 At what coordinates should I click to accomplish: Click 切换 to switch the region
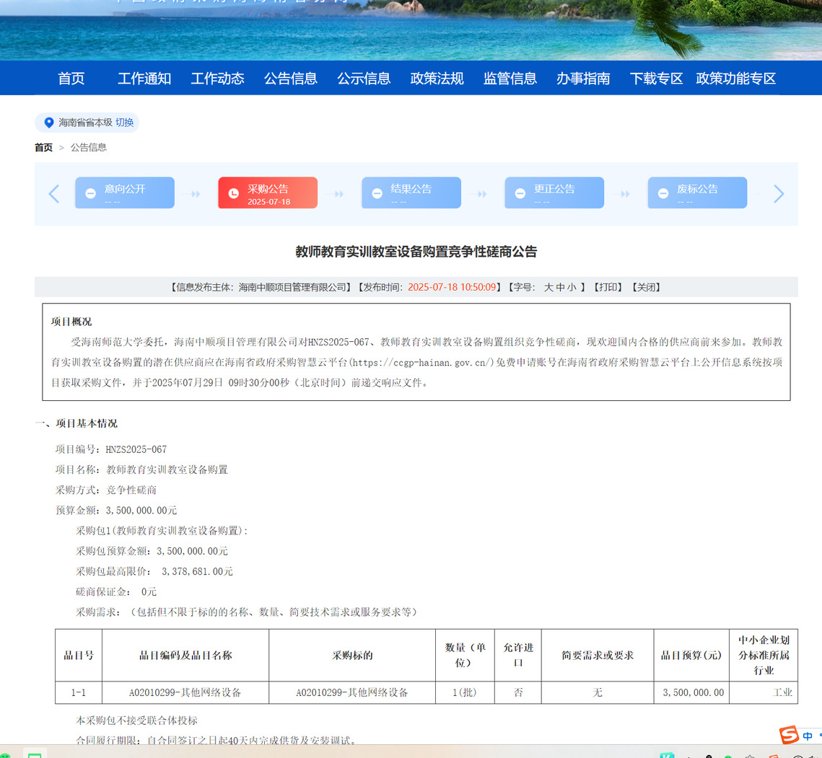pyautogui.click(x=125, y=123)
